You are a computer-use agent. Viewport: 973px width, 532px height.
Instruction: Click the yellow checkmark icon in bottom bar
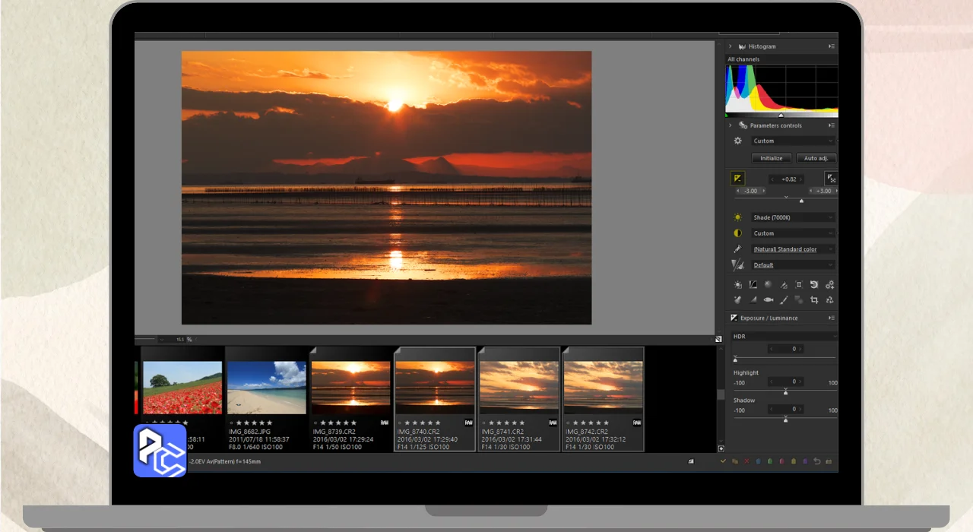tap(723, 461)
